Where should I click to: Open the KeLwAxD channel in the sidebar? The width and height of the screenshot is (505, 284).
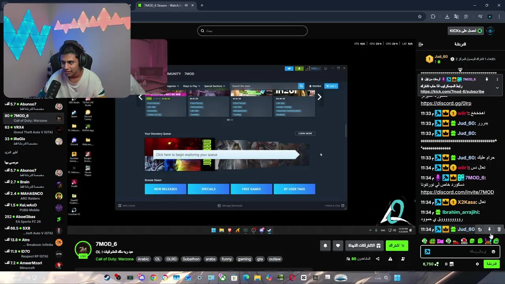(34, 207)
